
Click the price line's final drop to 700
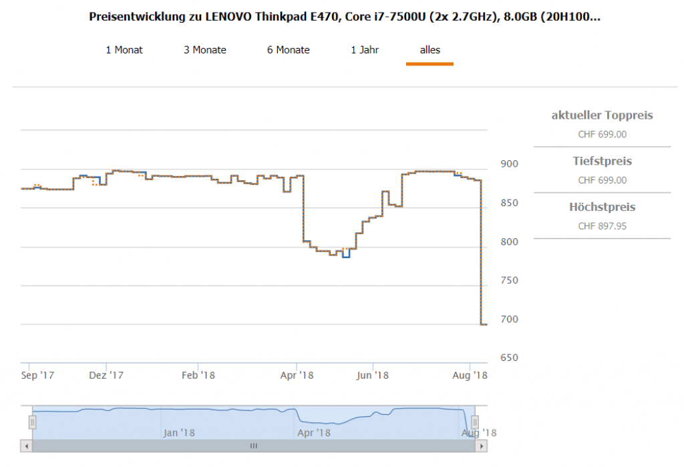point(481,253)
